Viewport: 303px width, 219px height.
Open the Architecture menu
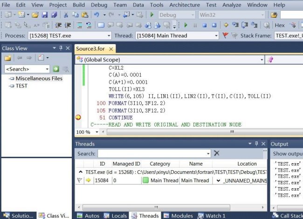pyautogui.click(x=185, y=5)
